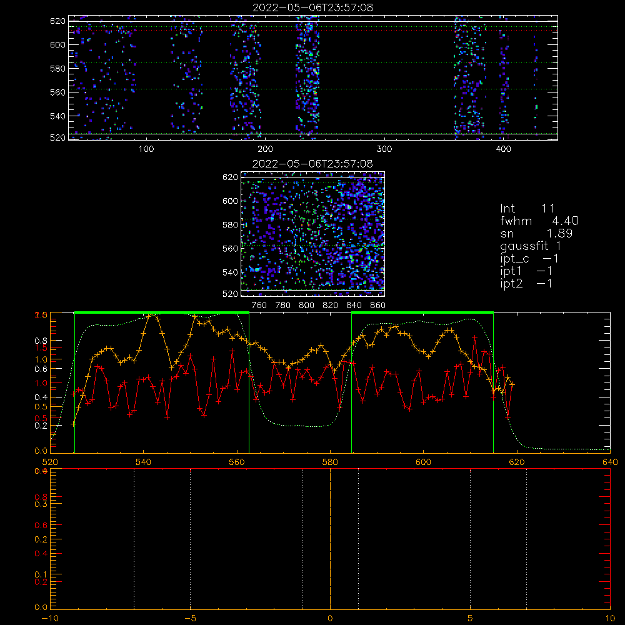Screen dimensions: 625x625
Task: Click the timestamp title above the wide top plot
Action: 313,7
